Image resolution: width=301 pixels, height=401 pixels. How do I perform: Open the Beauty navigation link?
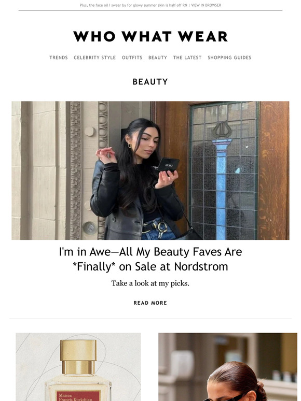tap(158, 58)
